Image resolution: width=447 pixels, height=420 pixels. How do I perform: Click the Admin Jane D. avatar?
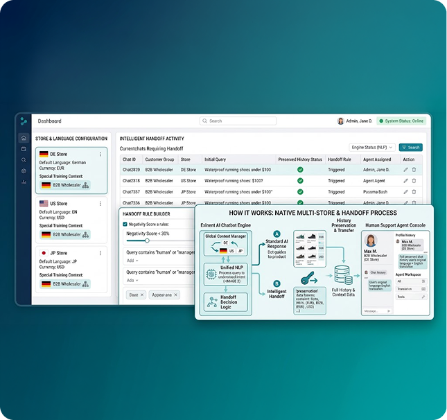[340, 121]
